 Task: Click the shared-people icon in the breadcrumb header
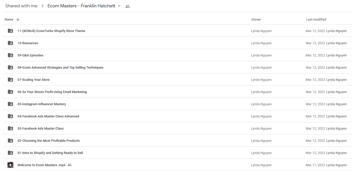[128, 6]
